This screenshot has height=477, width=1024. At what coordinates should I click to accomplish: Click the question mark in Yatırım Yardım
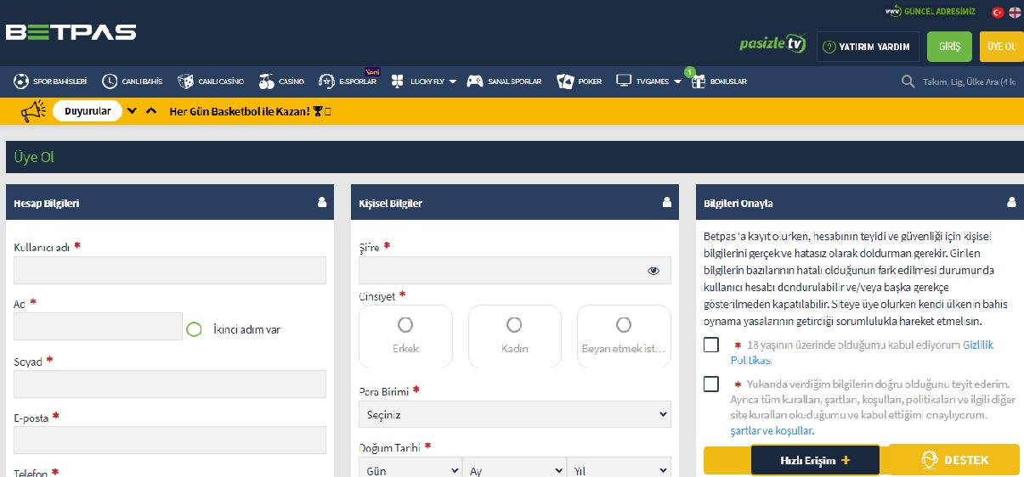[x=829, y=48]
